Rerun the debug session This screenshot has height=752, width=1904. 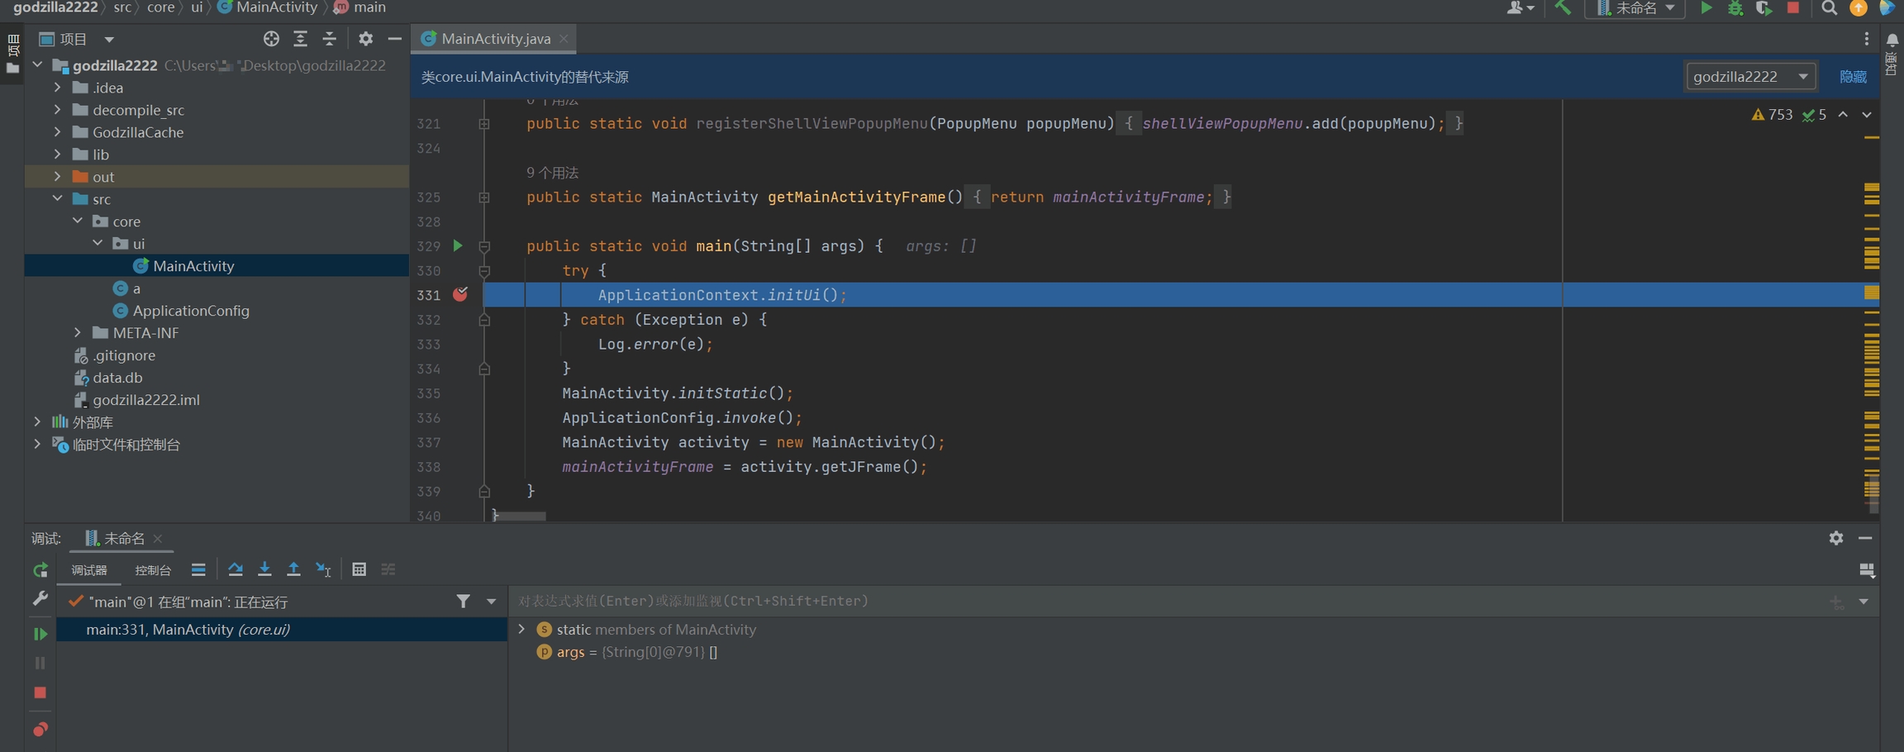(x=40, y=570)
